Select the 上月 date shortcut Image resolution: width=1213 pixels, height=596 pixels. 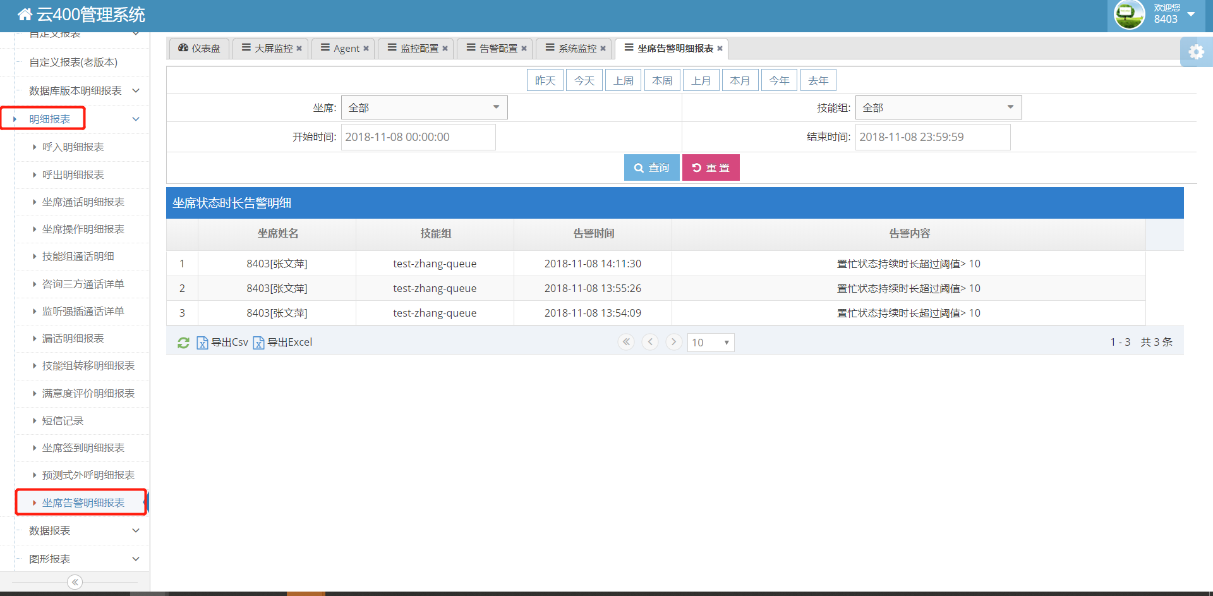click(701, 80)
